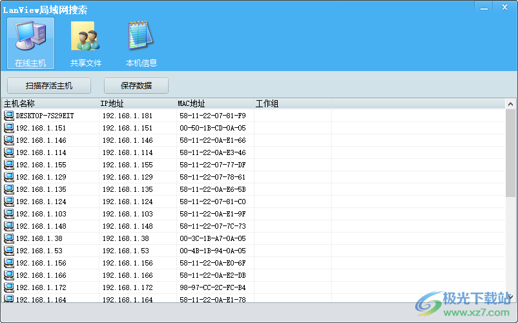Viewport: 518px width, 323px height.
Task: Click the vertical scrollbar thumb of host list
Action: pos(510,153)
